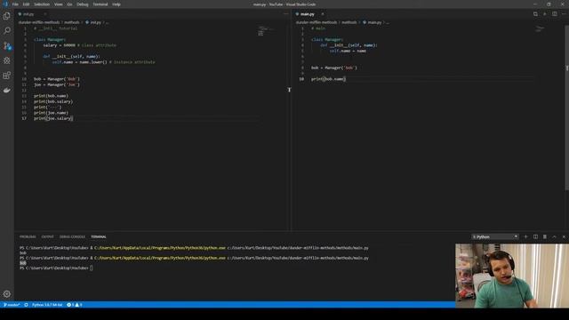Open changes icon in right editor toolbar
This screenshot has width=569, height=320.
point(535,14)
